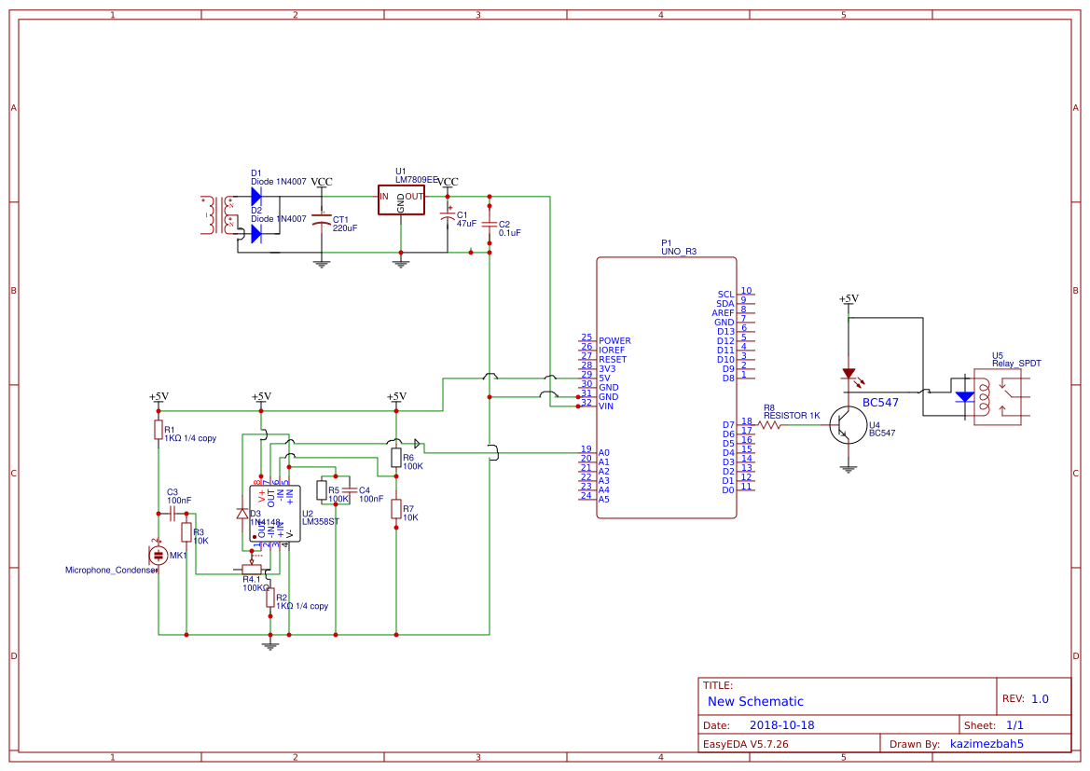Select the kazimezbah5 Drawn By text
This screenshot has width=1090, height=771.
(987, 744)
